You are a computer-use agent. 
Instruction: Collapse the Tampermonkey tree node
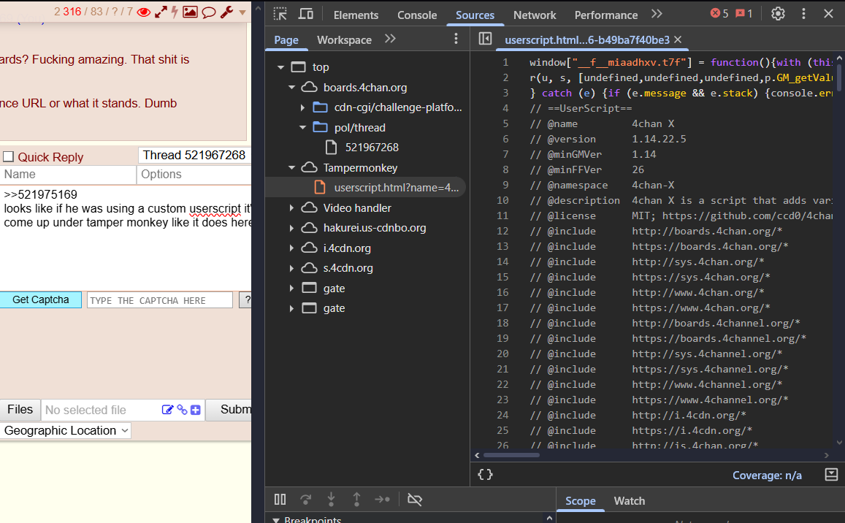[x=291, y=168]
